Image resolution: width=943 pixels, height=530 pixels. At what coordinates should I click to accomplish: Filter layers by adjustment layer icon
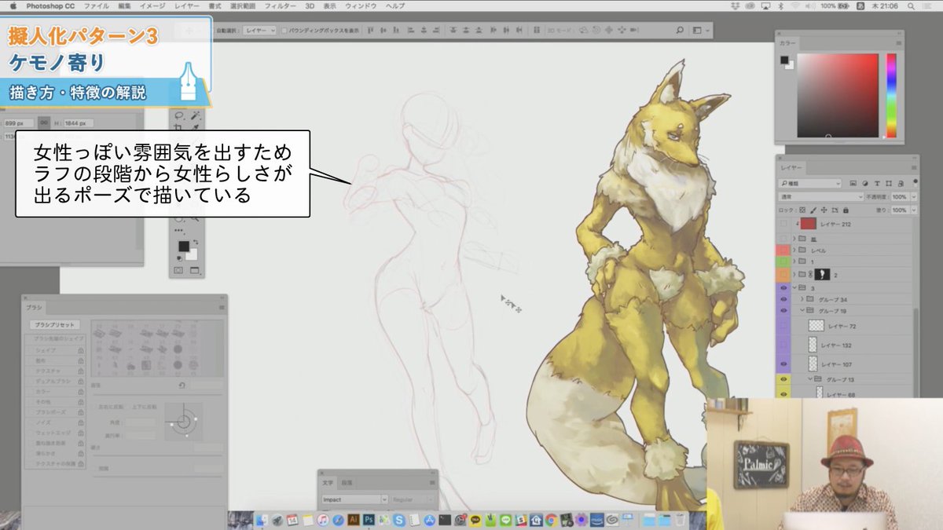tap(865, 184)
